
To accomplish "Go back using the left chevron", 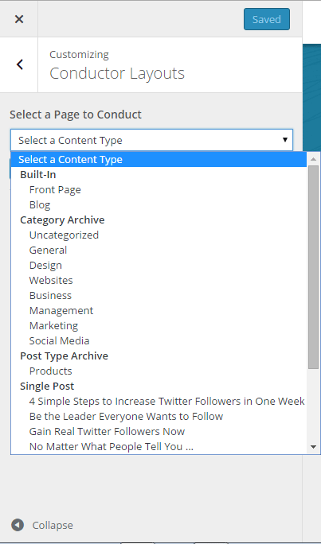I will [x=19, y=64].
